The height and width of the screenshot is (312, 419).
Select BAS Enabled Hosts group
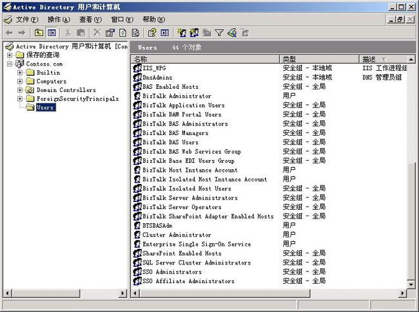coord(170,87)
